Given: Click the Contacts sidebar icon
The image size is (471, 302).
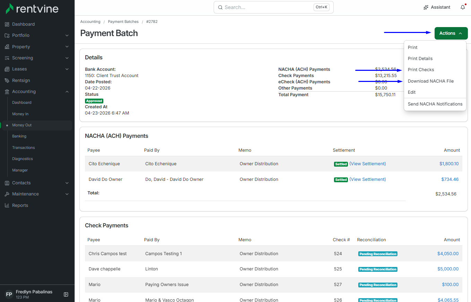Looking at the screenshot, I should 7,183.
